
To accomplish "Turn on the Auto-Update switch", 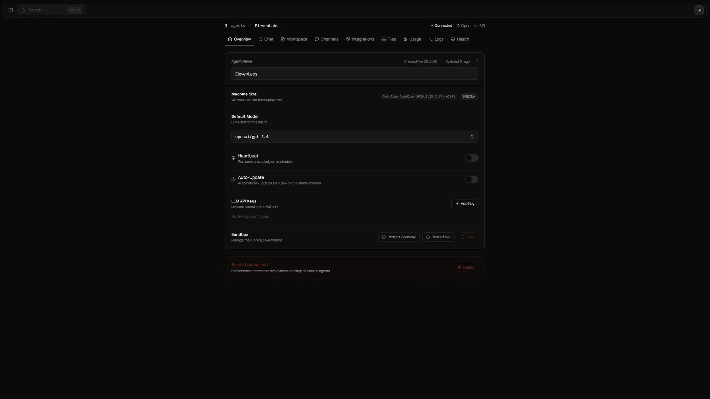I will [471, 179].
